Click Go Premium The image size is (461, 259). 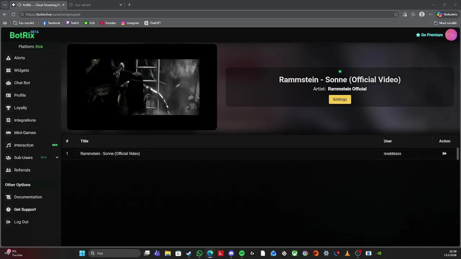pyautogui.click(x=429, y=35)
